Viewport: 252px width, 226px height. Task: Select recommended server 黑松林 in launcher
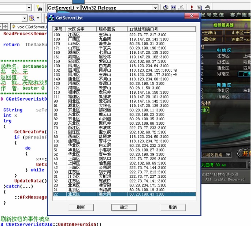coord(212,39)
